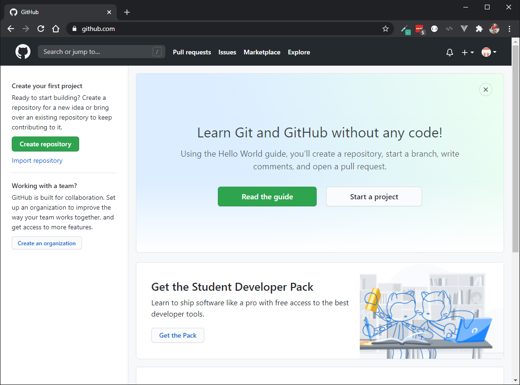Click the Read the guide button

click(x=267, y=196)
